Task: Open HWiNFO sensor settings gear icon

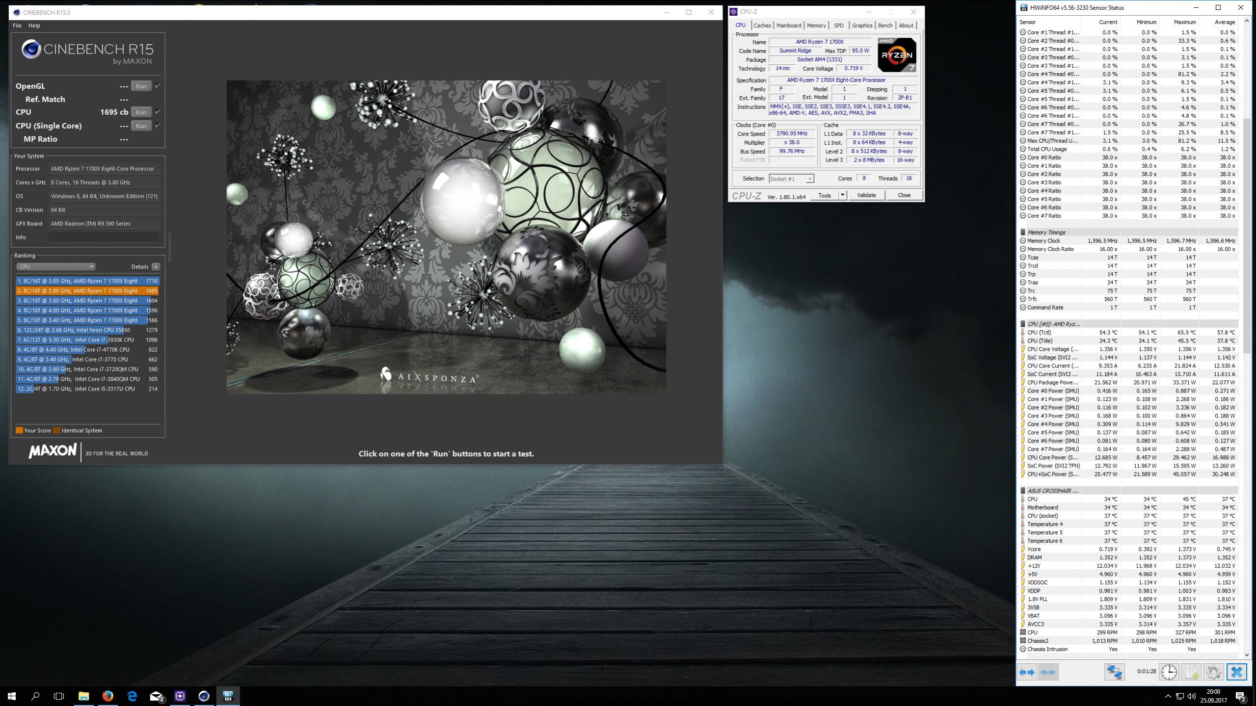Action: (x=1213, y=672)
